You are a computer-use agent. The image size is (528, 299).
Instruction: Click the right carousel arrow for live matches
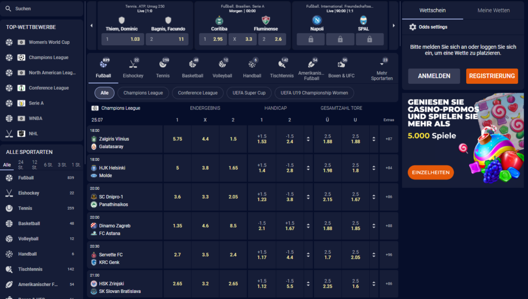(393, 25)
